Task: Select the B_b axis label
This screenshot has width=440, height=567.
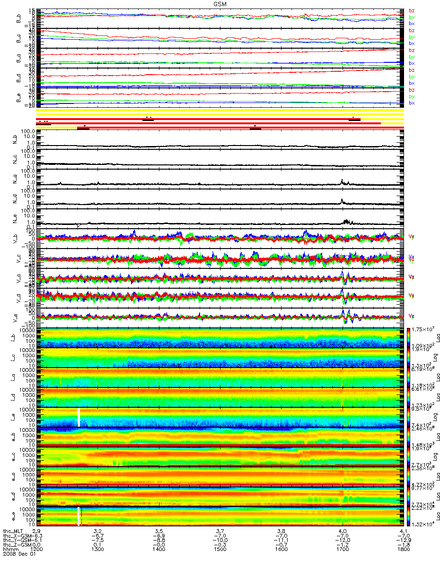Action: (x=19, y=19)
